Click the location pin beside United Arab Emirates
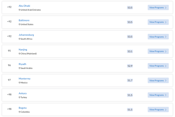Viewport: 175px width, 117px height. (19, 10)
